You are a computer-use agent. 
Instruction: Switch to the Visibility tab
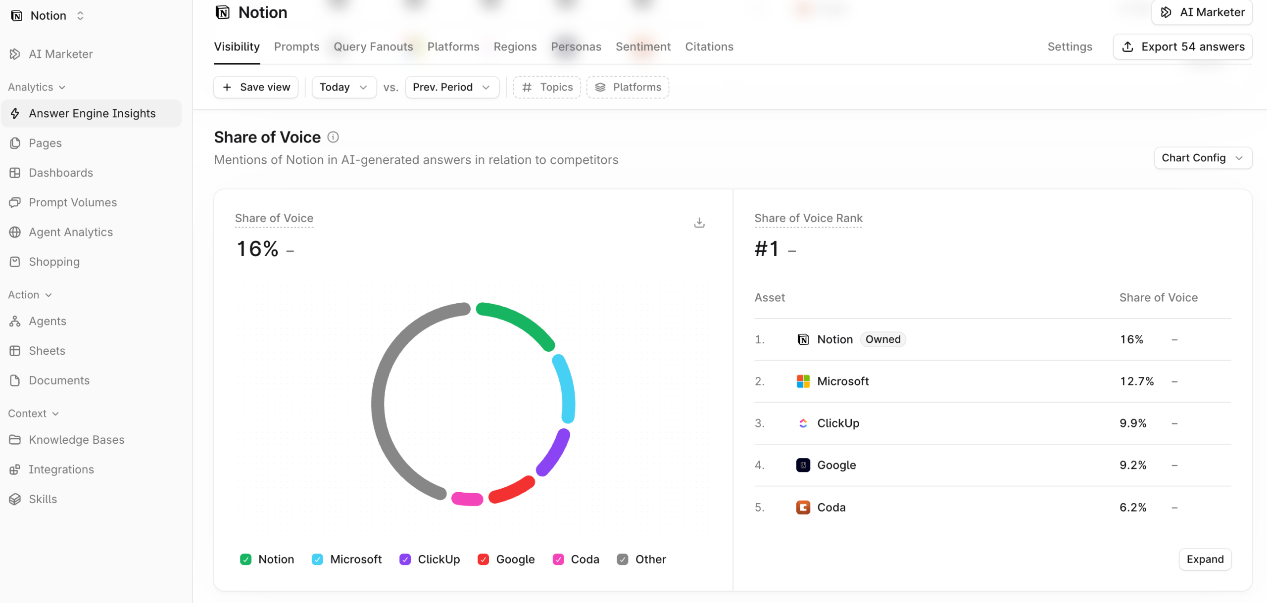pos(237,46)
